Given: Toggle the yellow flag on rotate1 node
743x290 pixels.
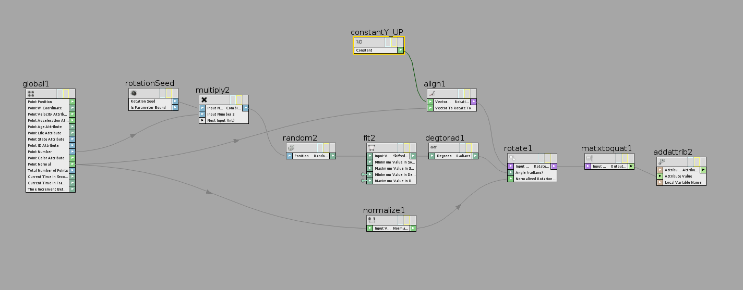Looking at the screenshot, I should click(x=548, y=158).
